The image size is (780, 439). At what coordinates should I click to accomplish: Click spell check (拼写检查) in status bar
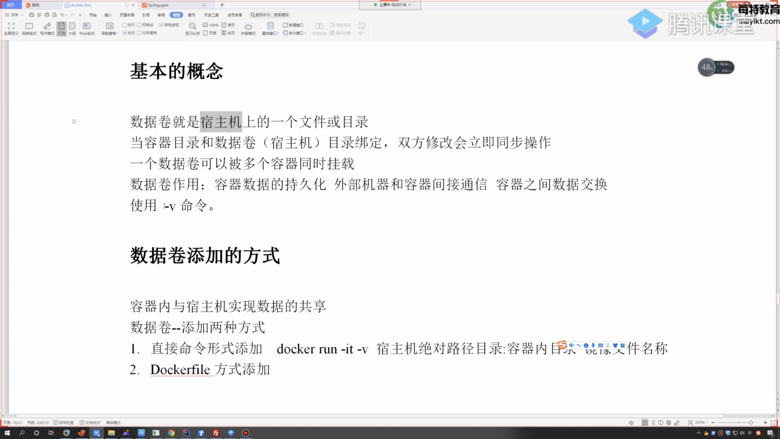(x=64, y=422)
